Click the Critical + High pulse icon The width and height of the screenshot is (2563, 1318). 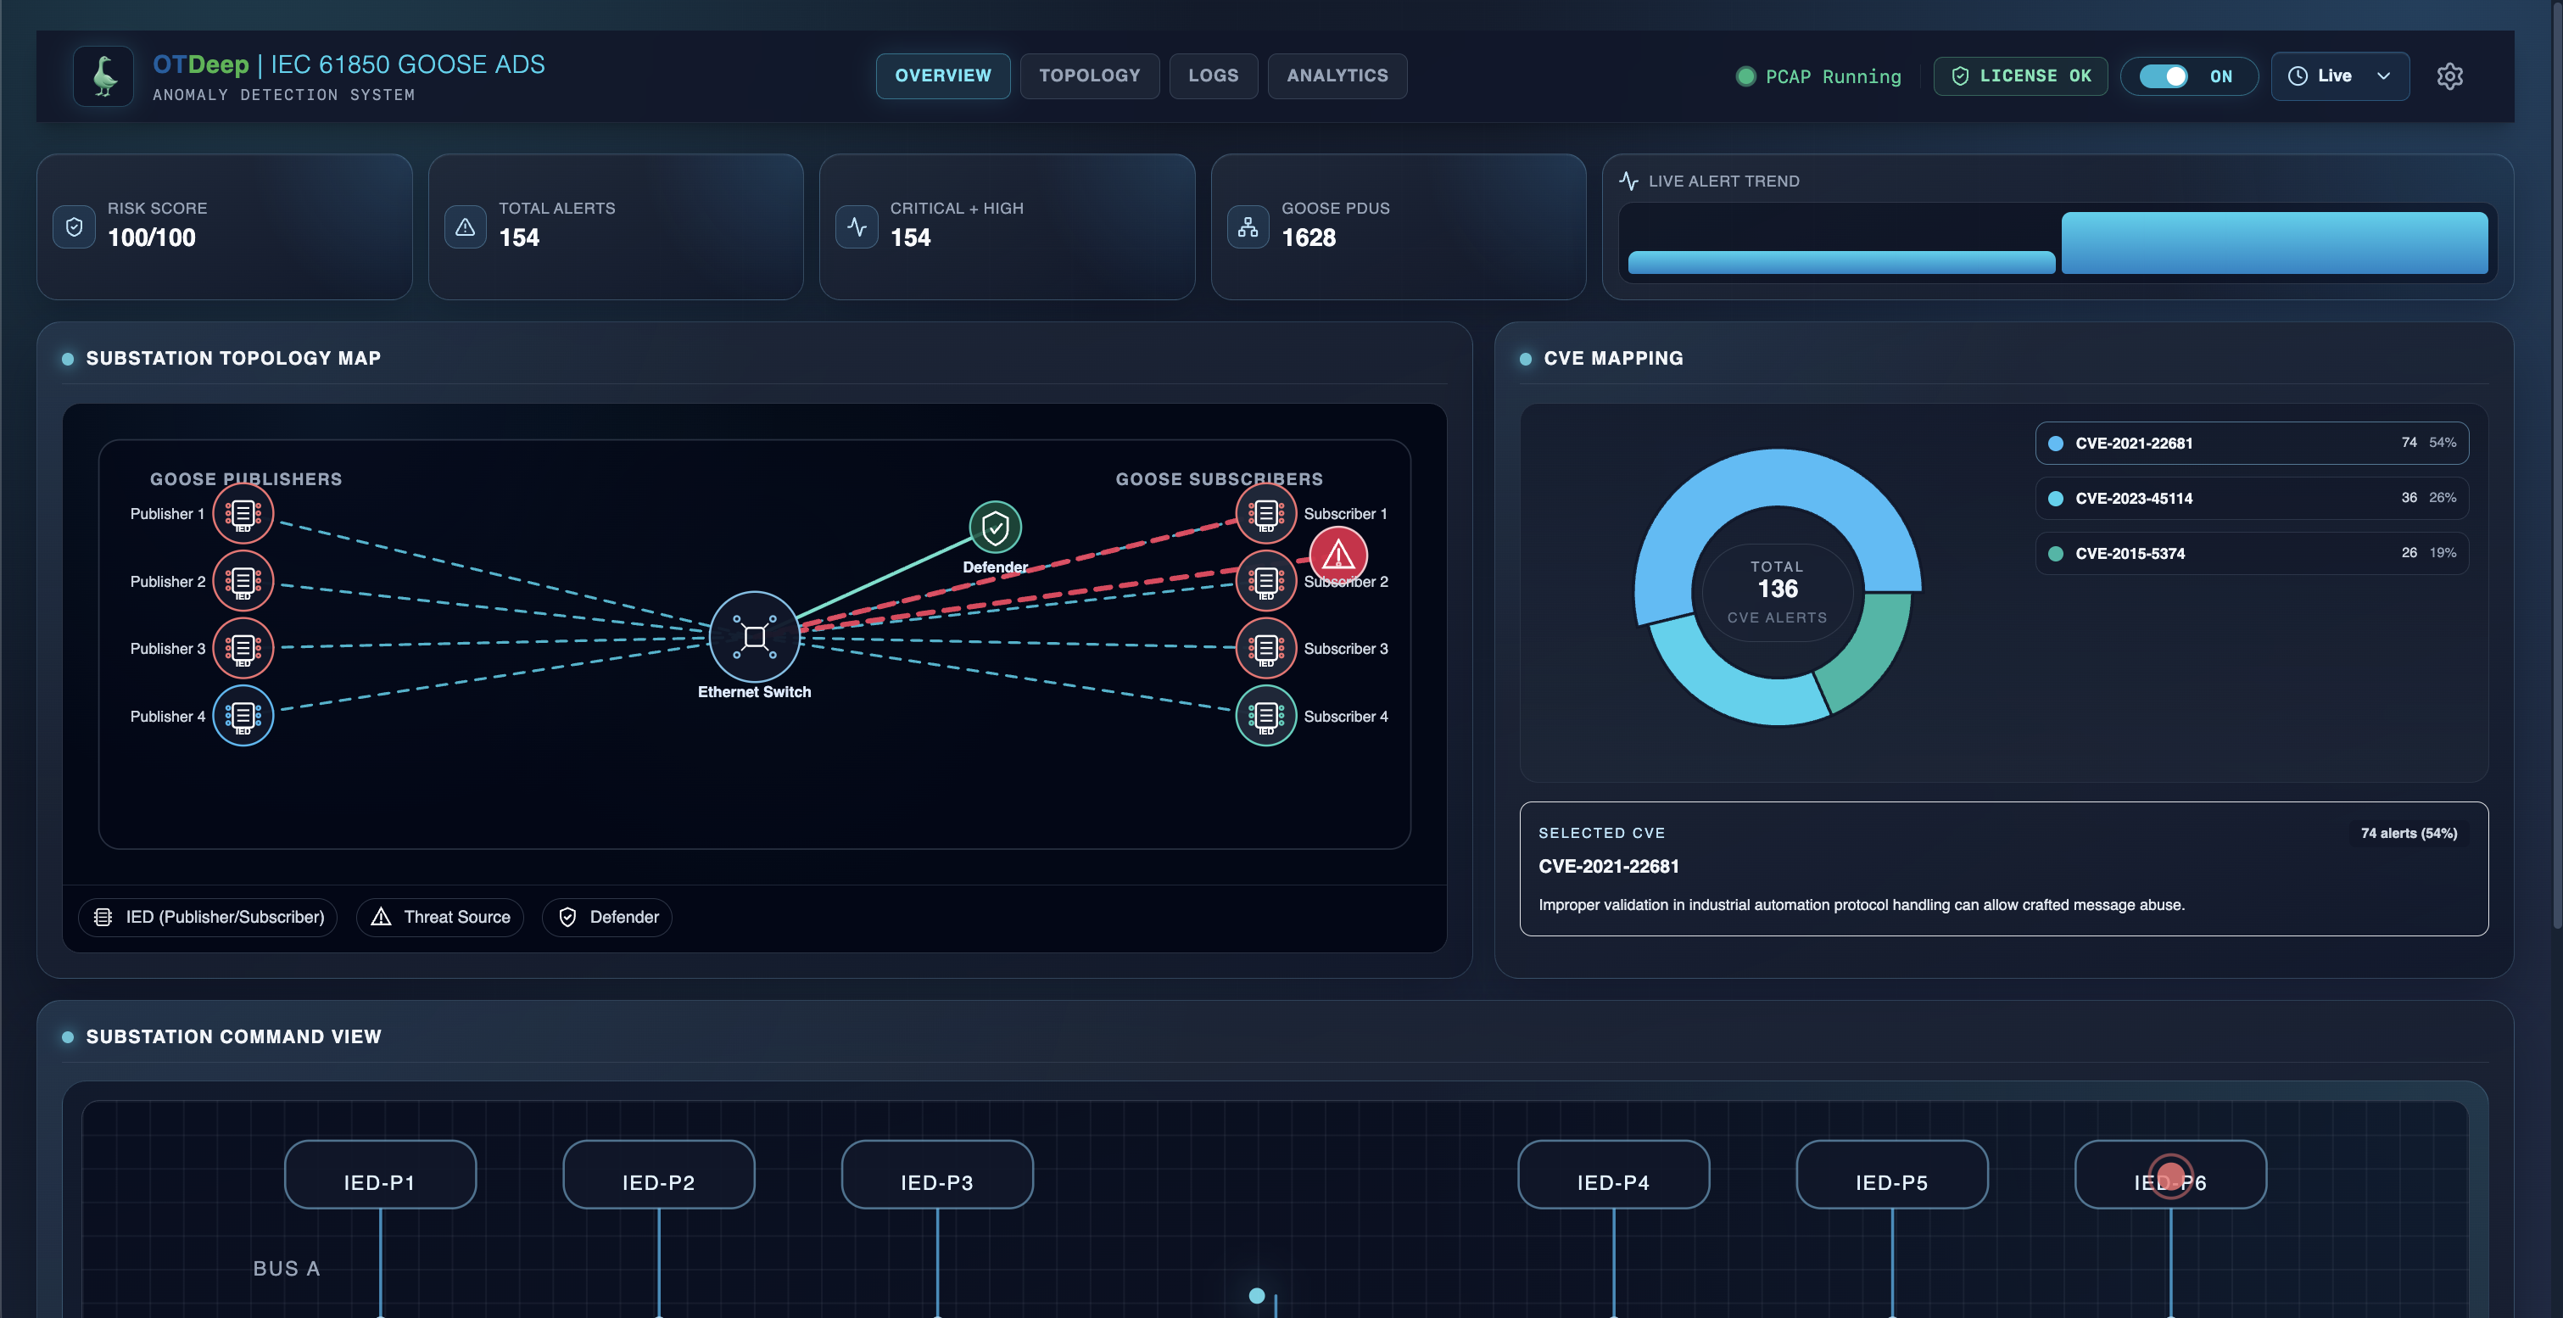(857, 226)
